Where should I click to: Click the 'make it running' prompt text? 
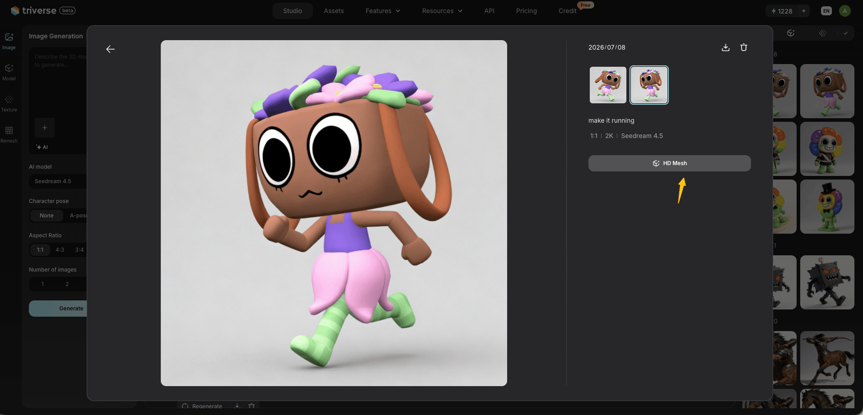(611, 120)
